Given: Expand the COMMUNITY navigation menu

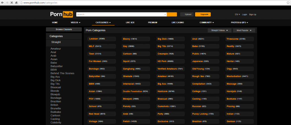Looking at the screenshot, I should pyautogui.click(x=207, y=22).
